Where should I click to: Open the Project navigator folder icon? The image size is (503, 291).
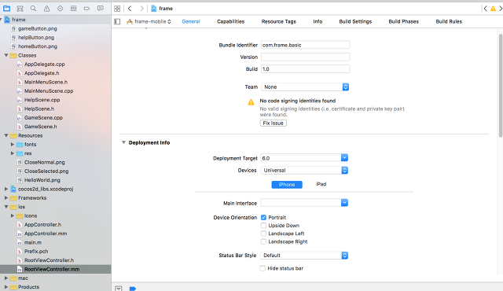tap(6, 9)
